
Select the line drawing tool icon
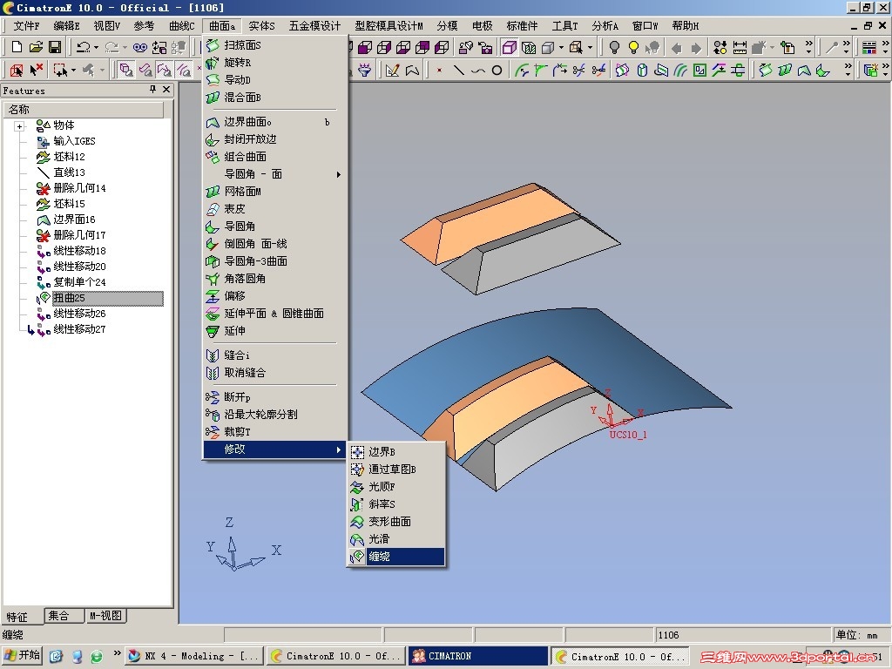pyautogui.click(x=458, y=70)
